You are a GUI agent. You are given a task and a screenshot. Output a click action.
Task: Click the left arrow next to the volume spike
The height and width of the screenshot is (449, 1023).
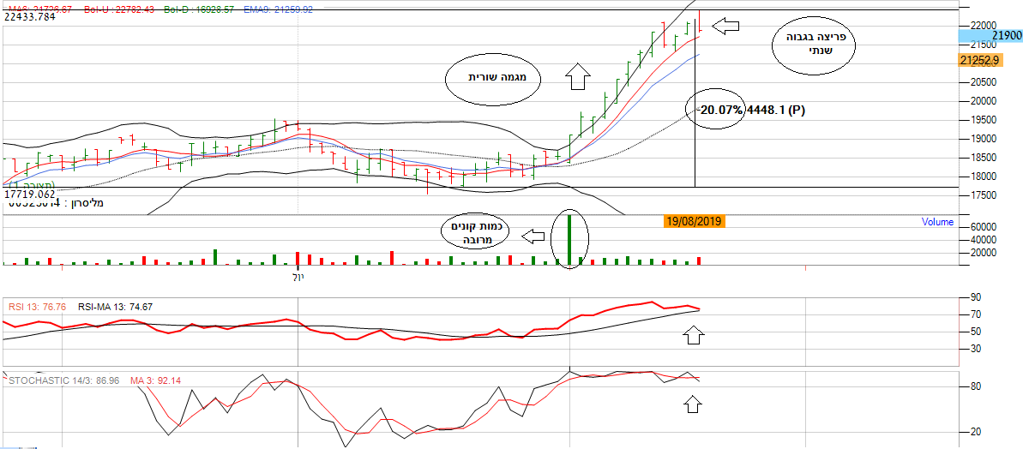coord(534,236)
